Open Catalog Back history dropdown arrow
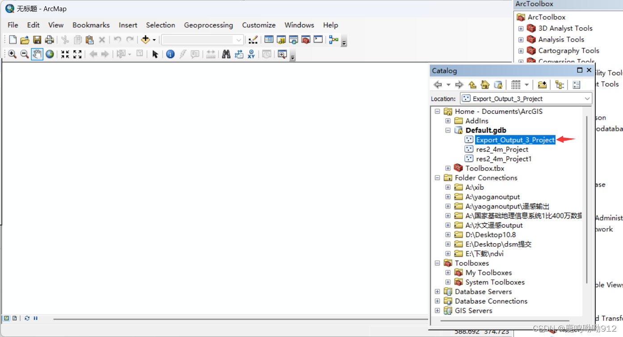Image resolution: width=623 pixels, height=337 pixels. tap(448, 85)
